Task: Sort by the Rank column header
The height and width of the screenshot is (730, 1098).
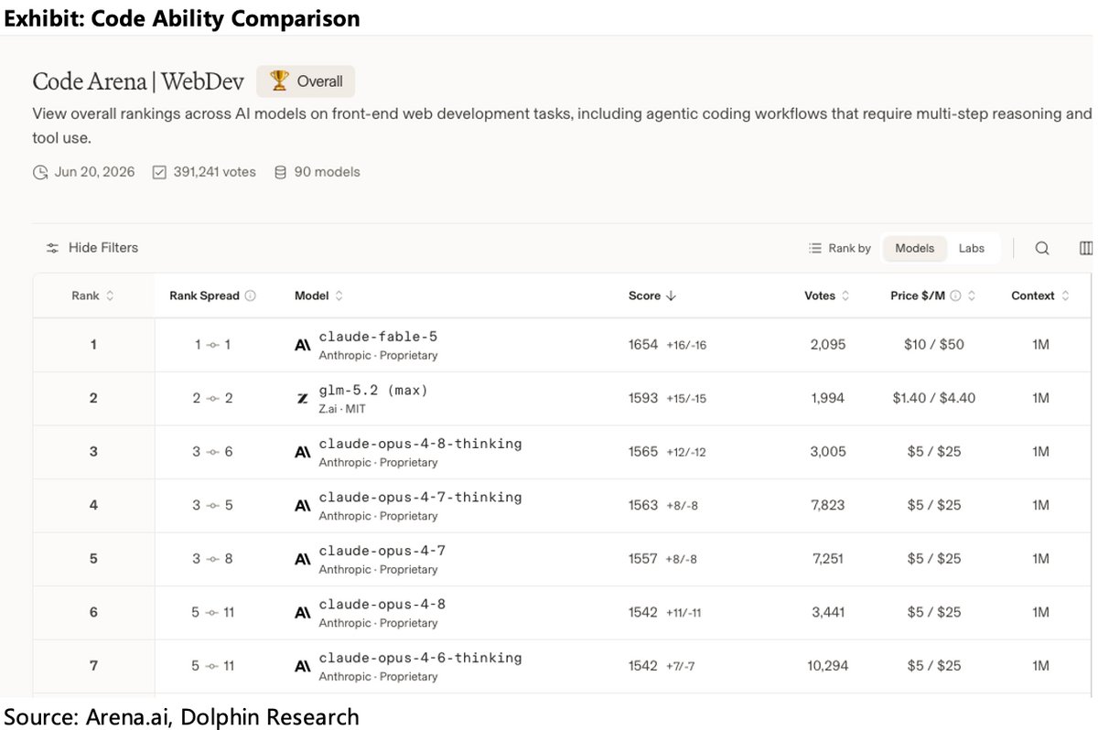Action: pos(93,295)
